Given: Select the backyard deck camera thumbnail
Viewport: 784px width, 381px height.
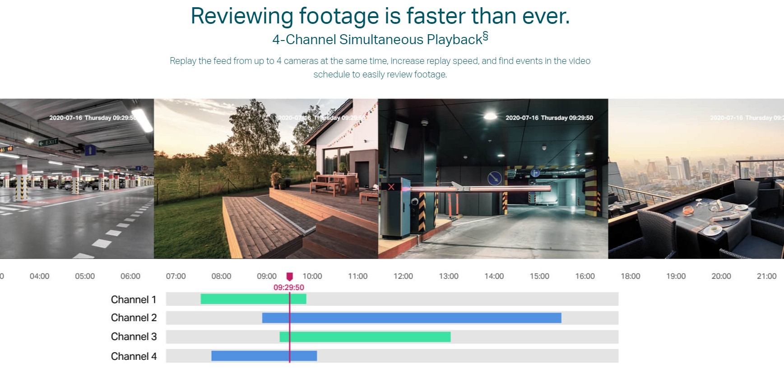Looking at the screenshot, I should [266, 179].
